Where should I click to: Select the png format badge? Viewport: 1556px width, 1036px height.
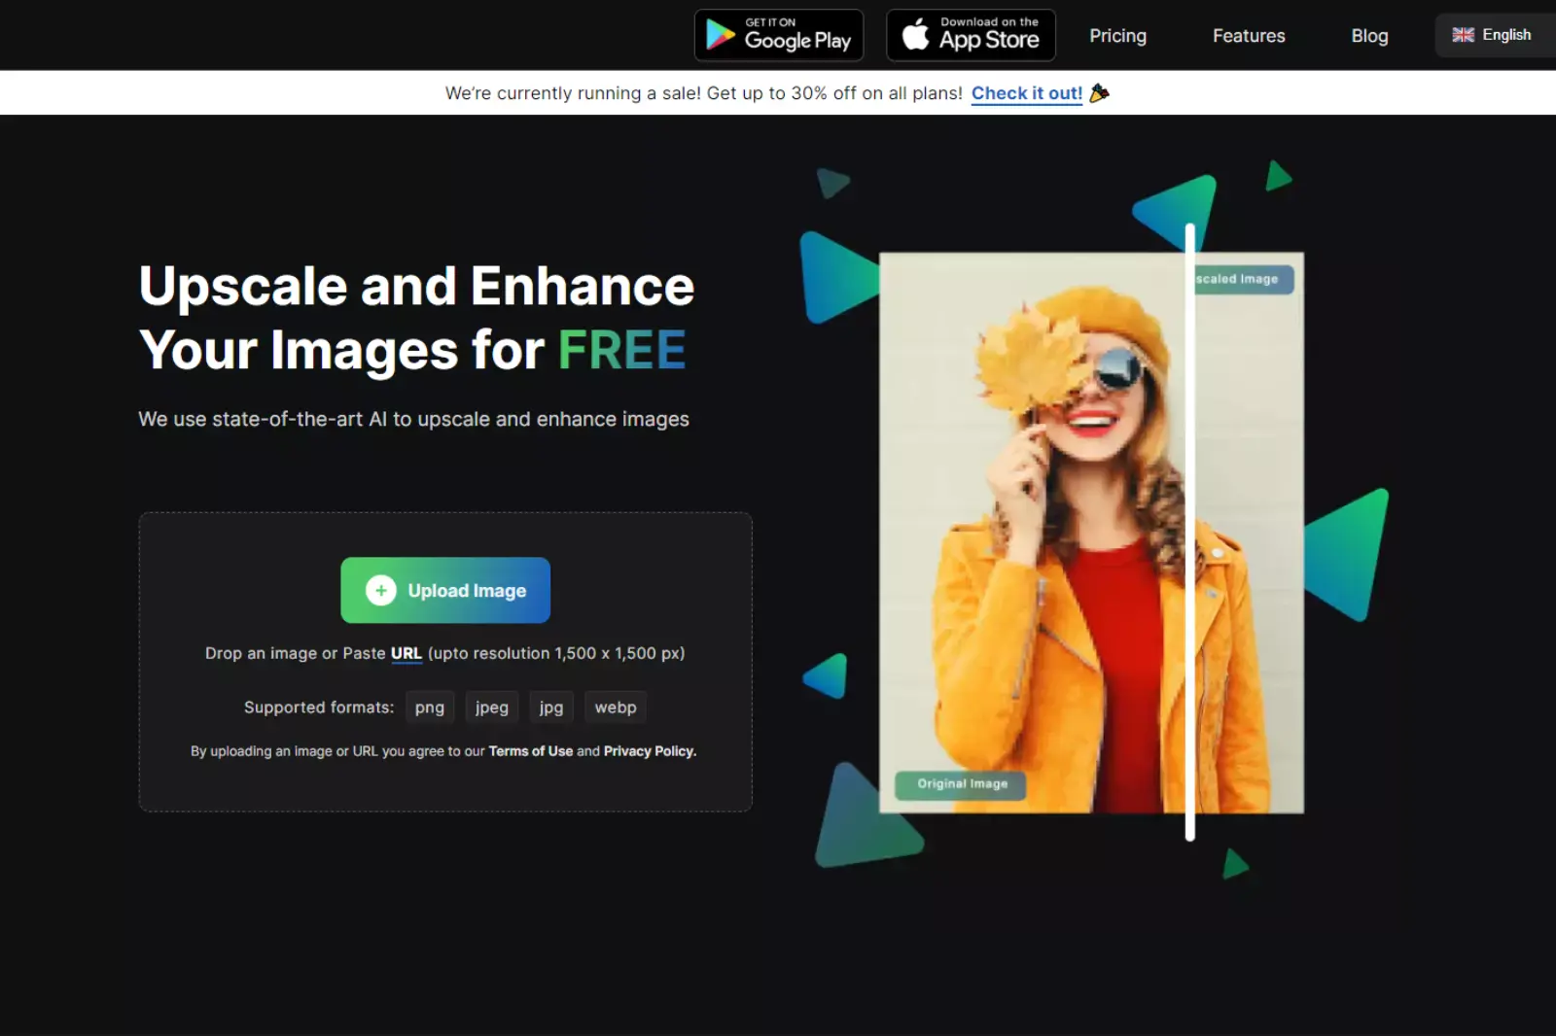(429, 707)
